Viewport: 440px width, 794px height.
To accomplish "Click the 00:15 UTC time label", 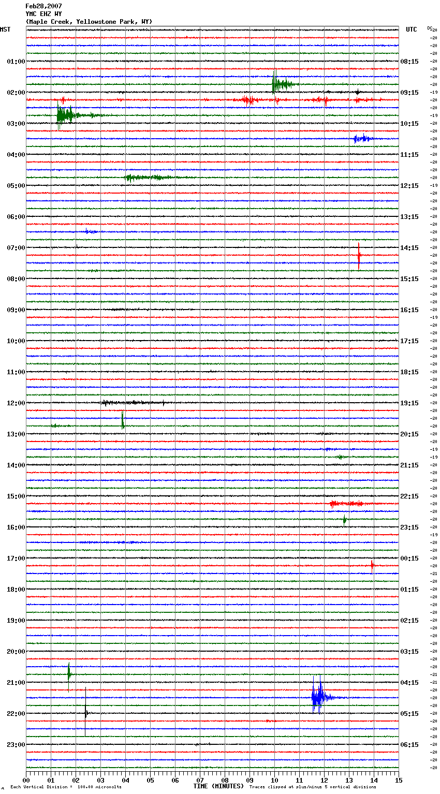I will pyautogui.click(x=409, y=558).
